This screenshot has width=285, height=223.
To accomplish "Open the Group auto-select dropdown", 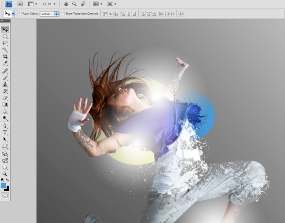I will [50, 14].
